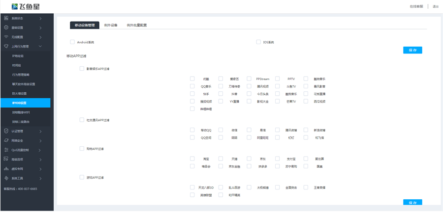Tick the 今日头条 checkbox

(x=249, y=93)
